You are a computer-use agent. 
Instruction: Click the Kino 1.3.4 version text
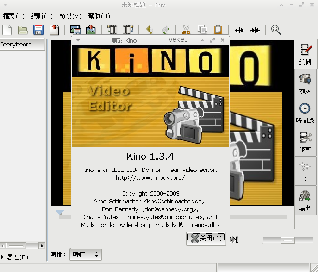150,157
